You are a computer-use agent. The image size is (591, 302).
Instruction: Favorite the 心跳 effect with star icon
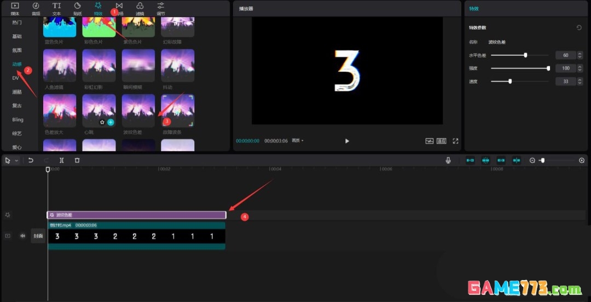pyautogui.click(x=102, y=122)
